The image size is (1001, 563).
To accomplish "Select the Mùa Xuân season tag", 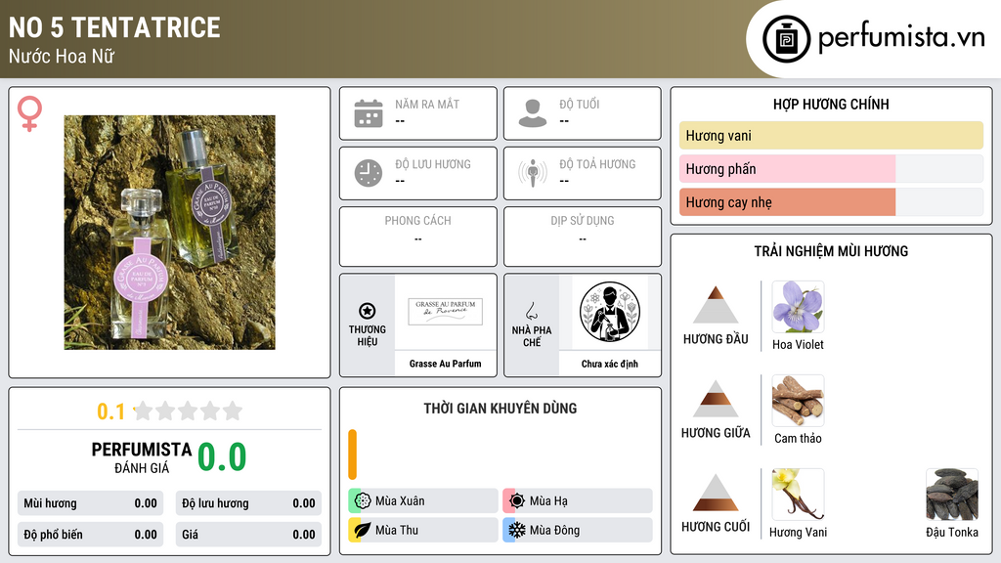I will pyautogui.click(x=423, y=501).
